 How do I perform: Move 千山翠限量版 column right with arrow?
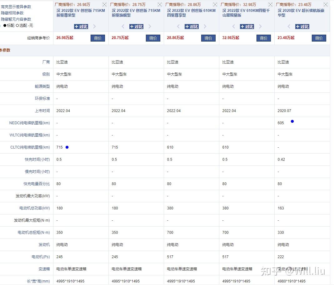tap(260, 27)
